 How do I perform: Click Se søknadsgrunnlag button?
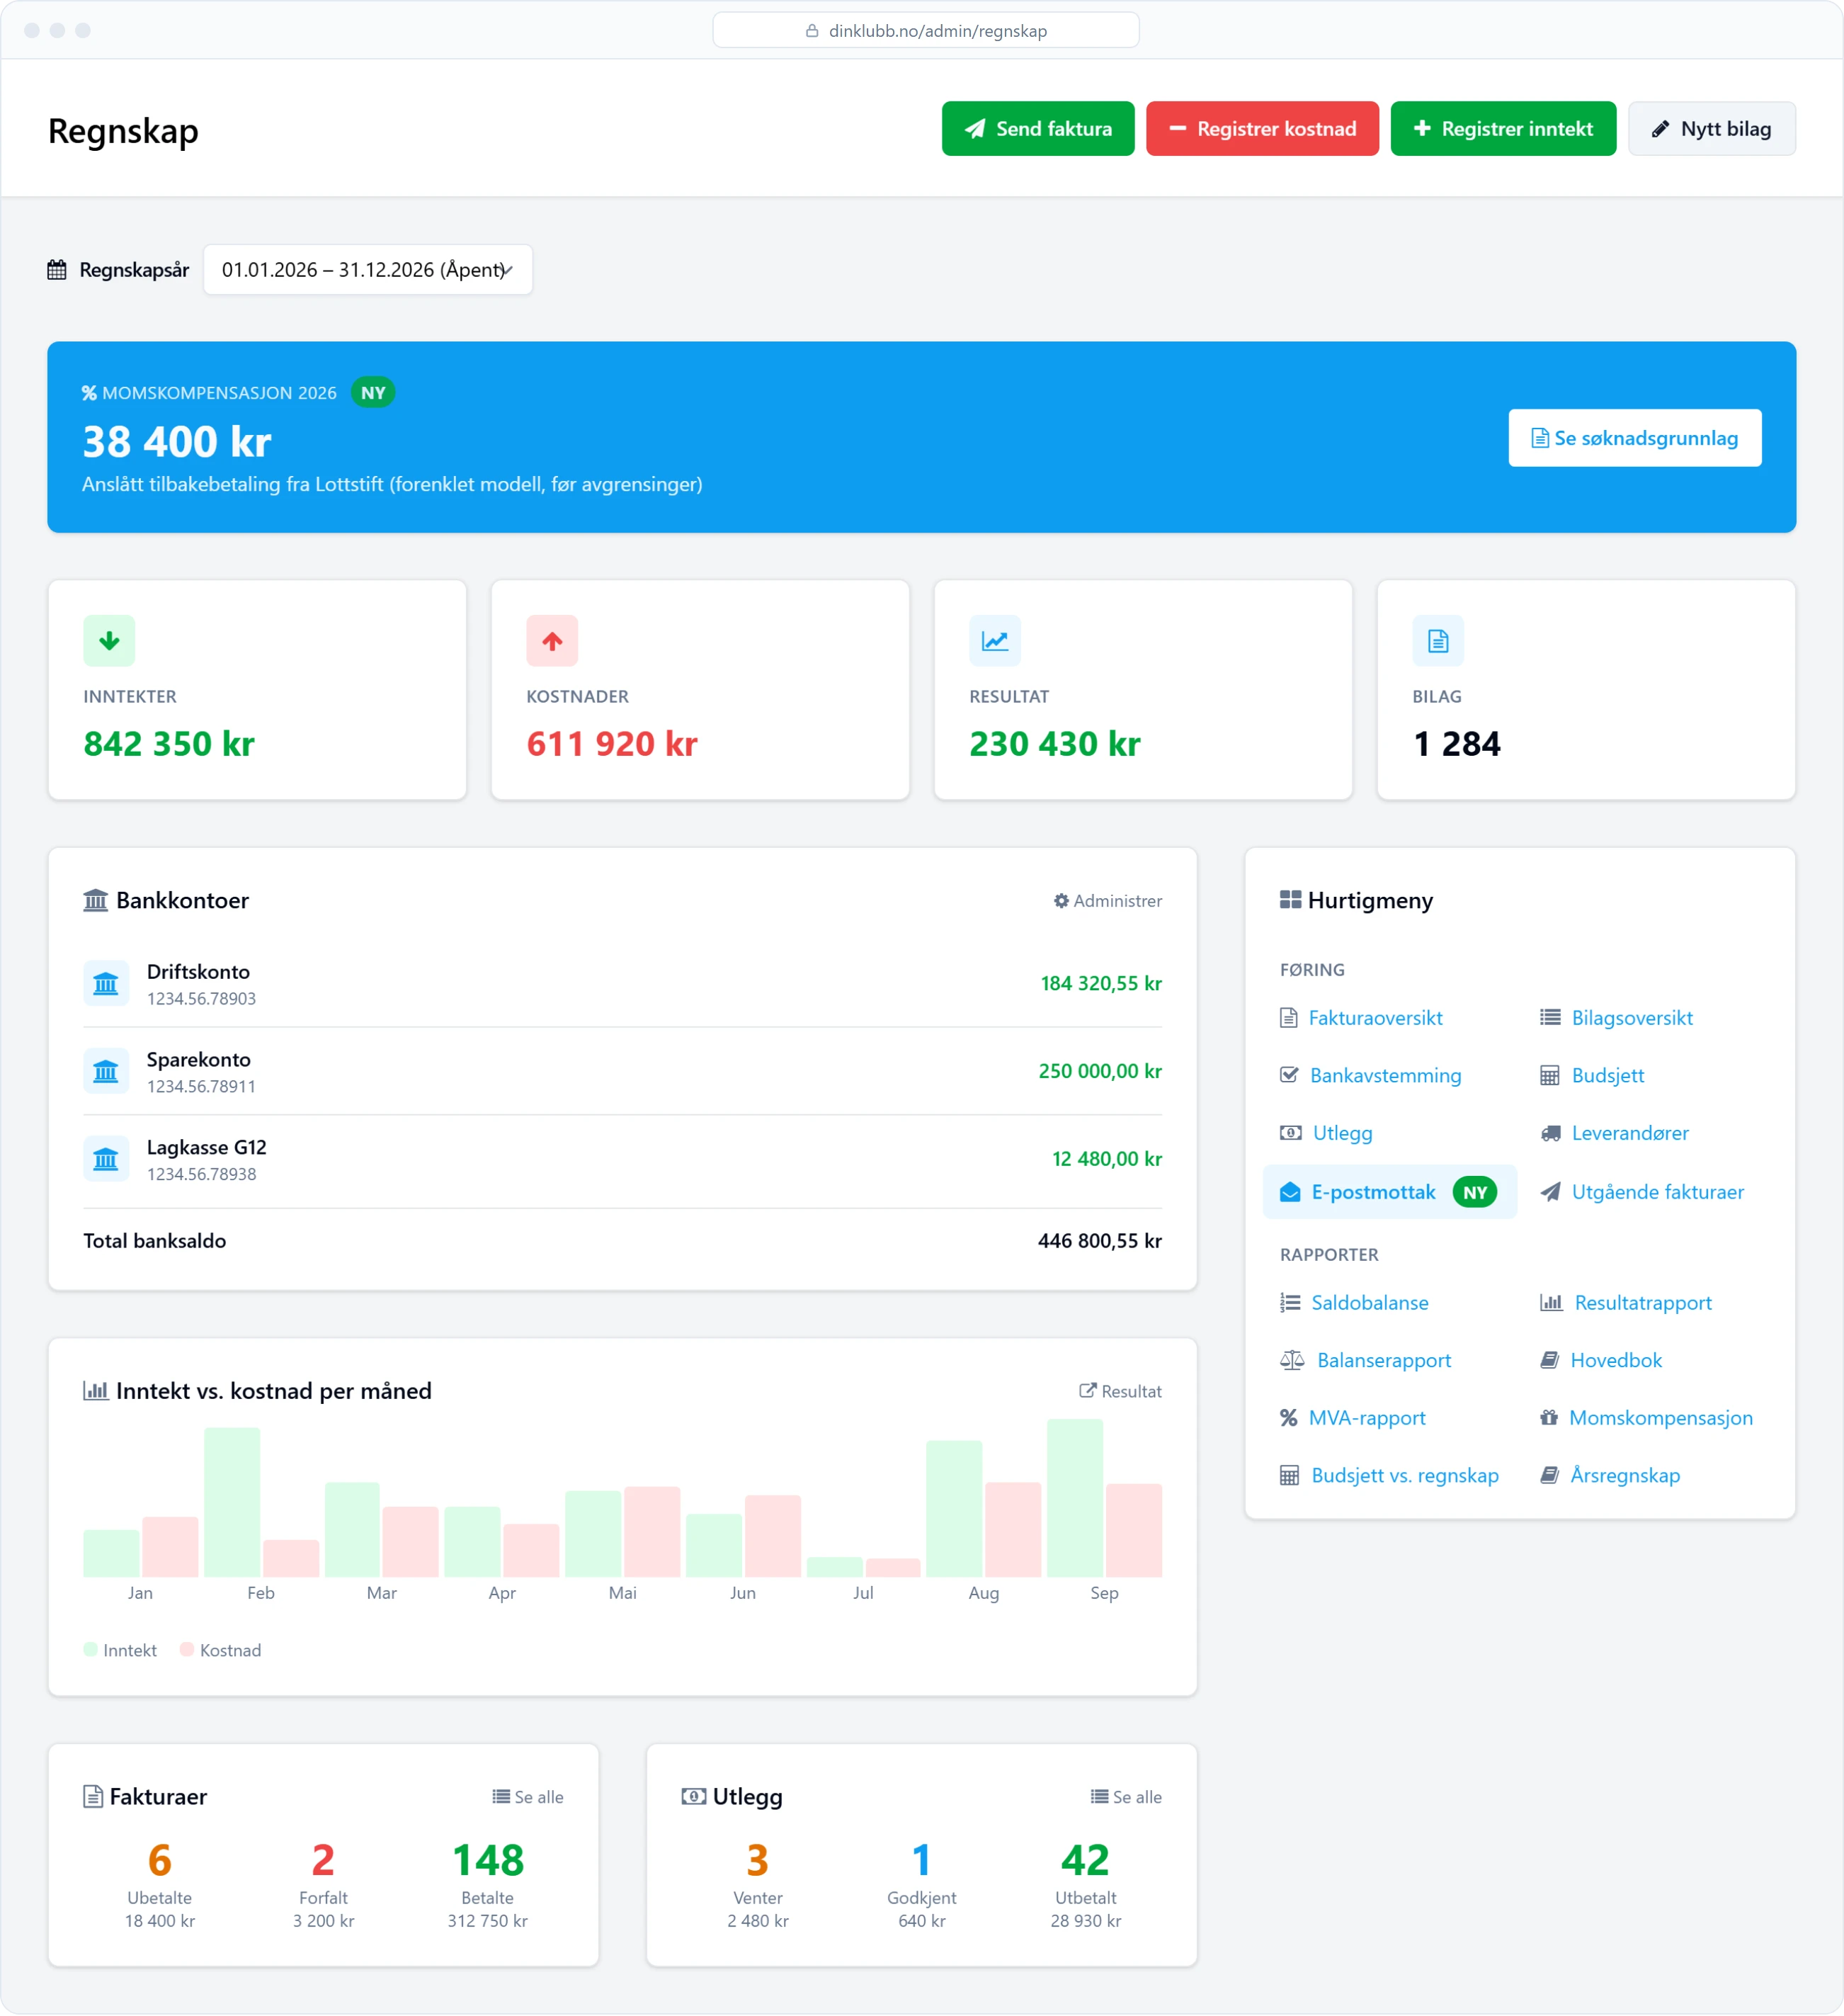click(1634, 438)
